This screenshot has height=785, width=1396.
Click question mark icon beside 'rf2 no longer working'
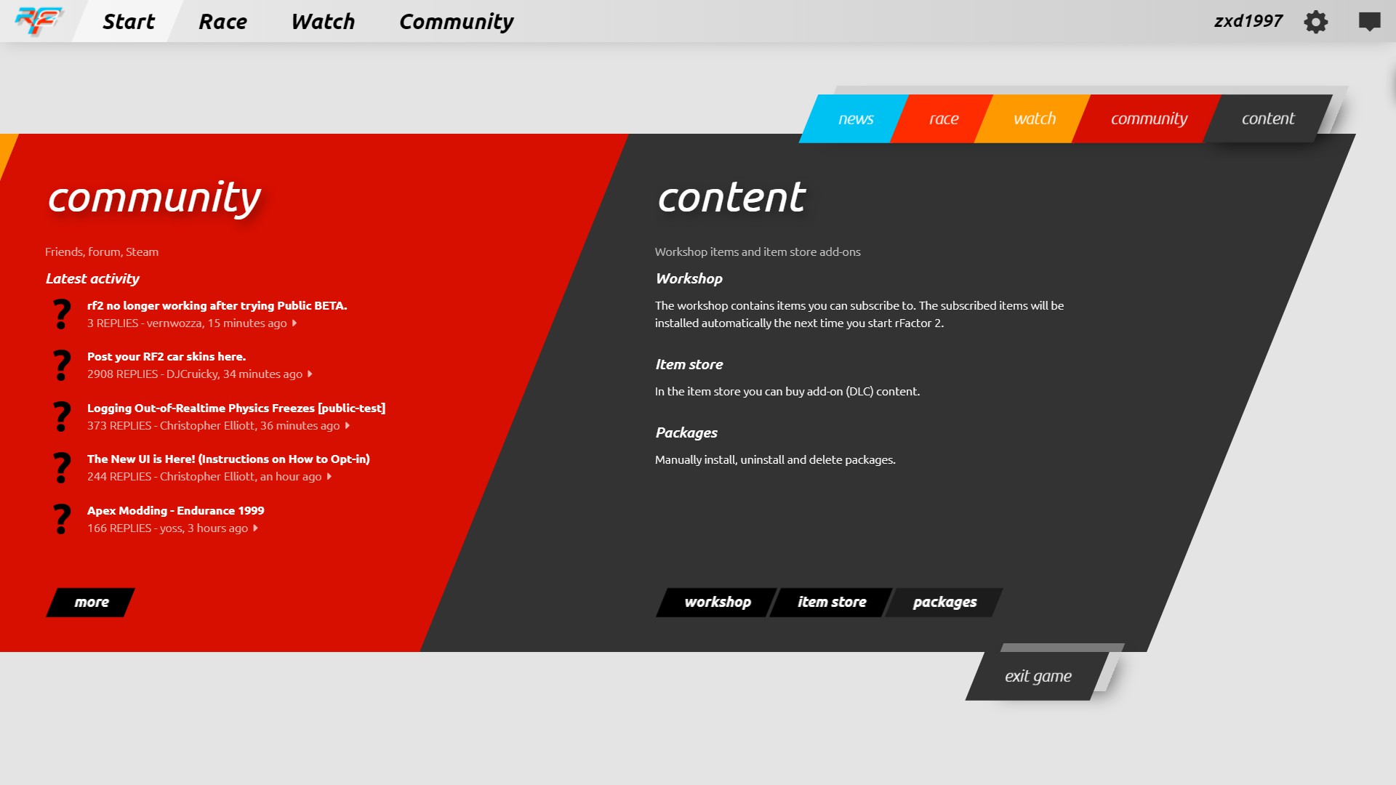(x=63, y=314)
